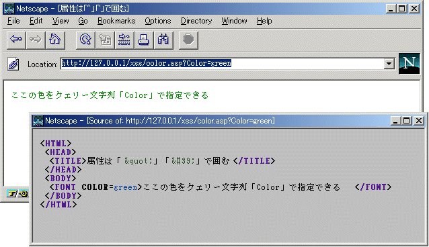This screenshot has width=429, height=247.
Task: Click the document link icon beside Location
Action: [x=13, y=64]
